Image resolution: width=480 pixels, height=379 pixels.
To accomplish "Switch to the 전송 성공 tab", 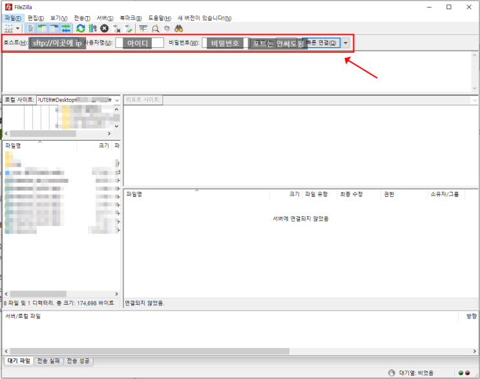I will click(x=78, y=361).
